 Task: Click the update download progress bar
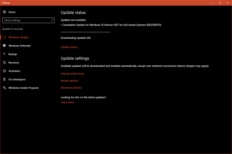(x=85, y=32)
